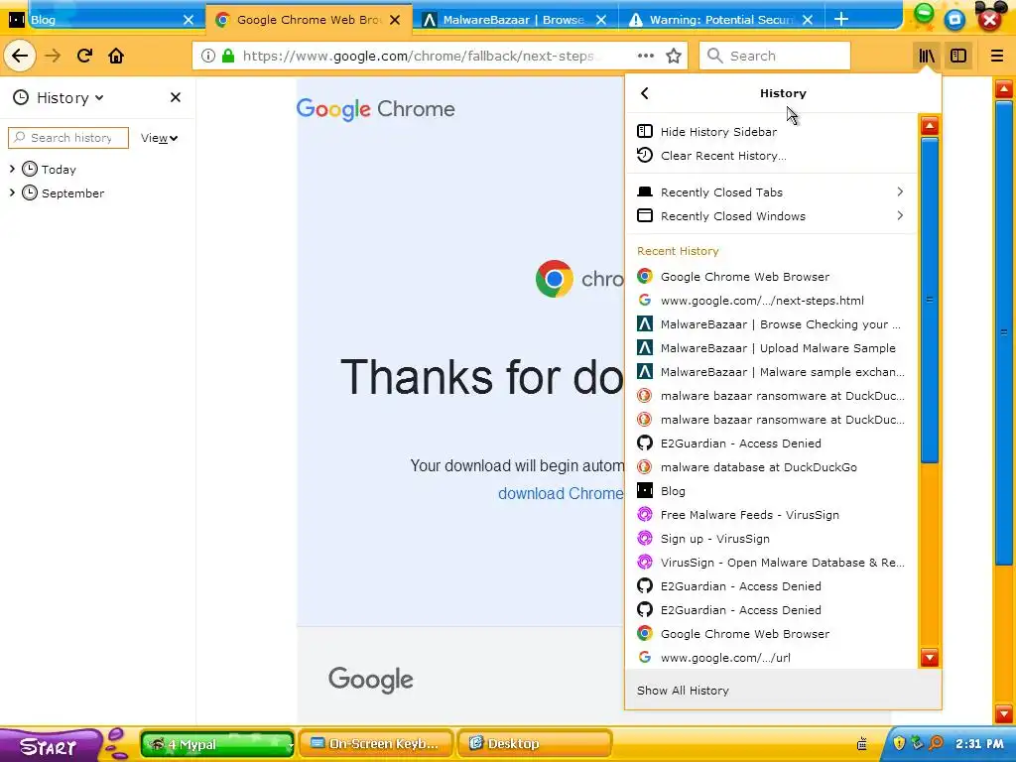Open Recently Closed Windows submenu

pyautogui.click(x=771, y=216)
